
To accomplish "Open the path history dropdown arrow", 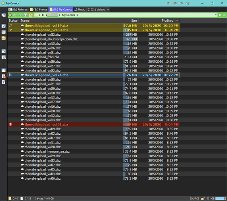I will 216,15.
